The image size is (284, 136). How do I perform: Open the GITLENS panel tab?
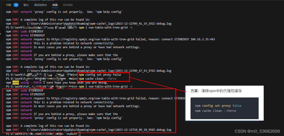[68, 5]
